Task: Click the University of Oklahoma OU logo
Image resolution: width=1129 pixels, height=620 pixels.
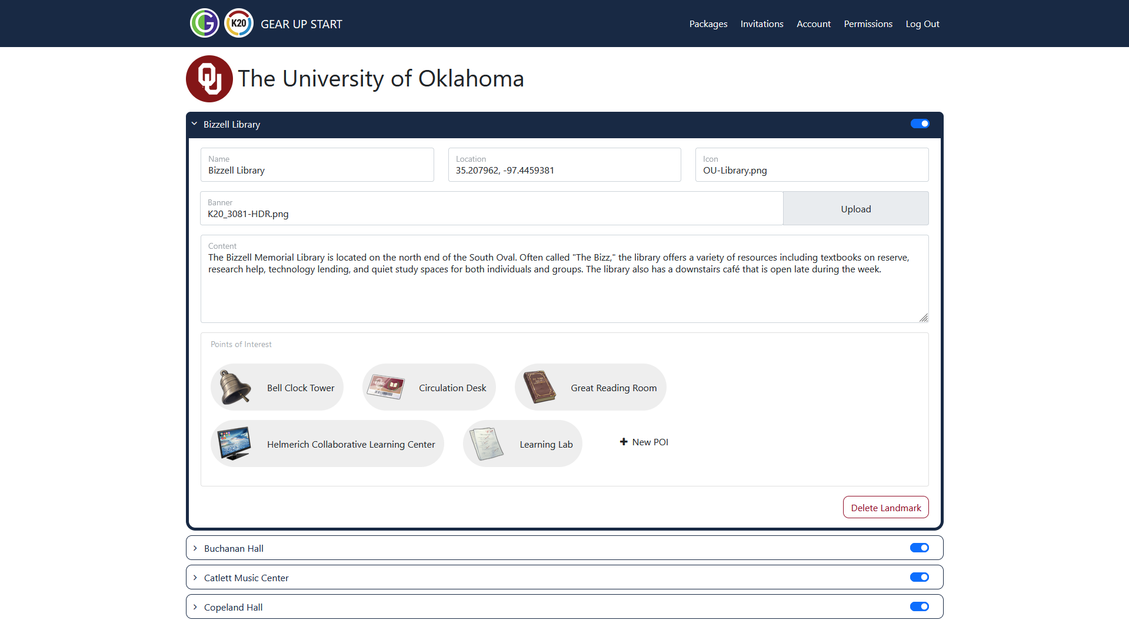Action: coord(209,79)
